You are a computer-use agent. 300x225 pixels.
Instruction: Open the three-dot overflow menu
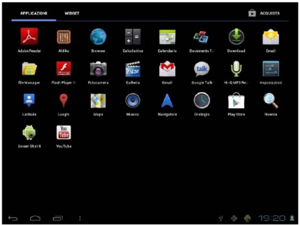tap(80, 218)
